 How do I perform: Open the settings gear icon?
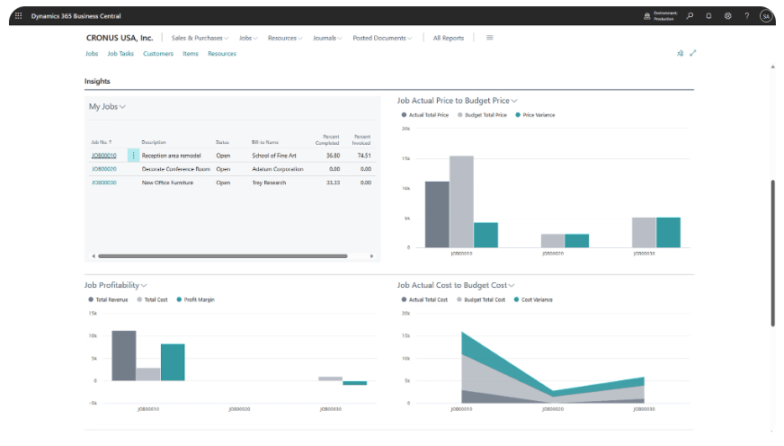tap(728, 16)
